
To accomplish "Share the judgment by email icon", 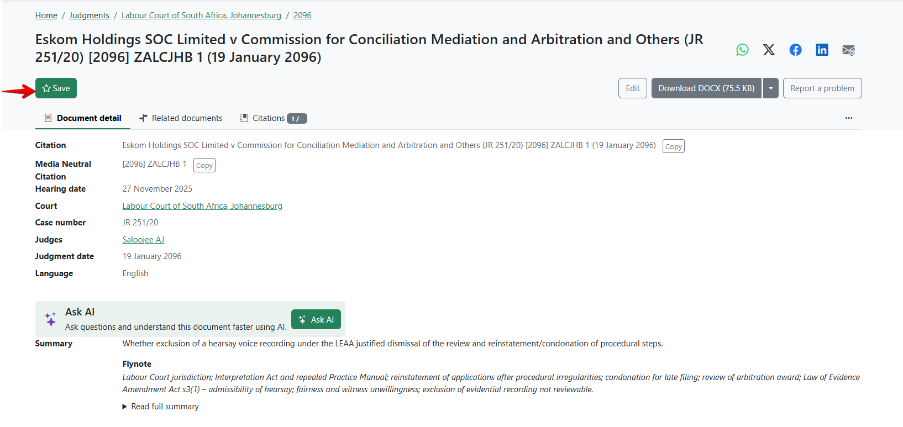I will [x=848, y=50].
